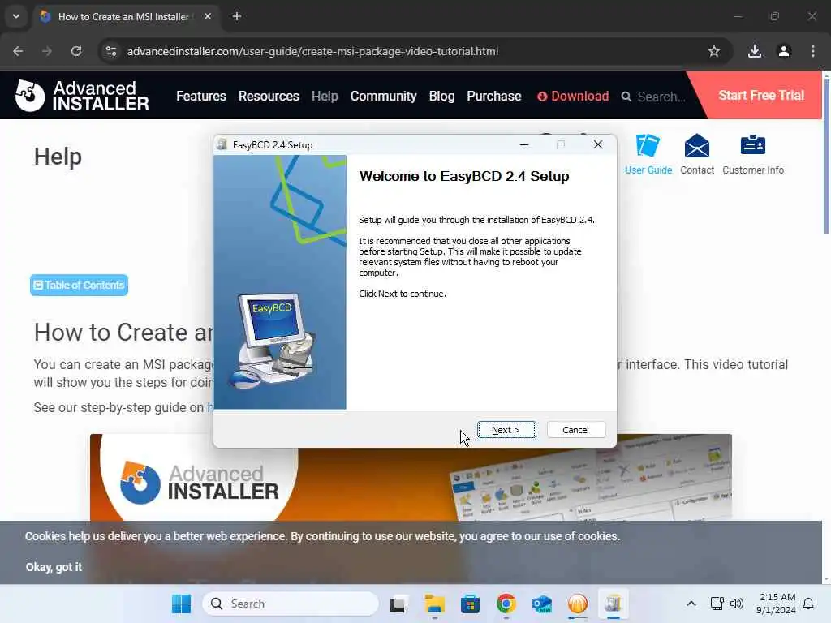The height and width of the screenshot is (623, 831).
Task: Open the clock and date flyout
Action: click(x=777, y=604)
